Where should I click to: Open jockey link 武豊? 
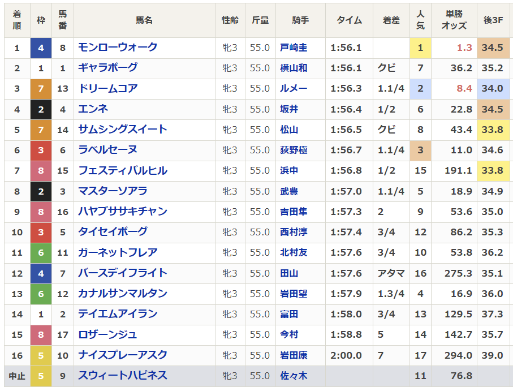(x=289, y=191)
